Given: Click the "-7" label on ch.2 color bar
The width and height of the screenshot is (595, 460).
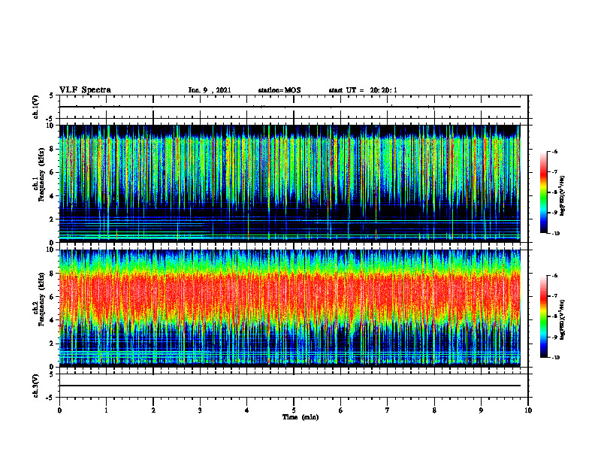Looking at the screenshot, I should pyautogui.click(x=554, y=296).
